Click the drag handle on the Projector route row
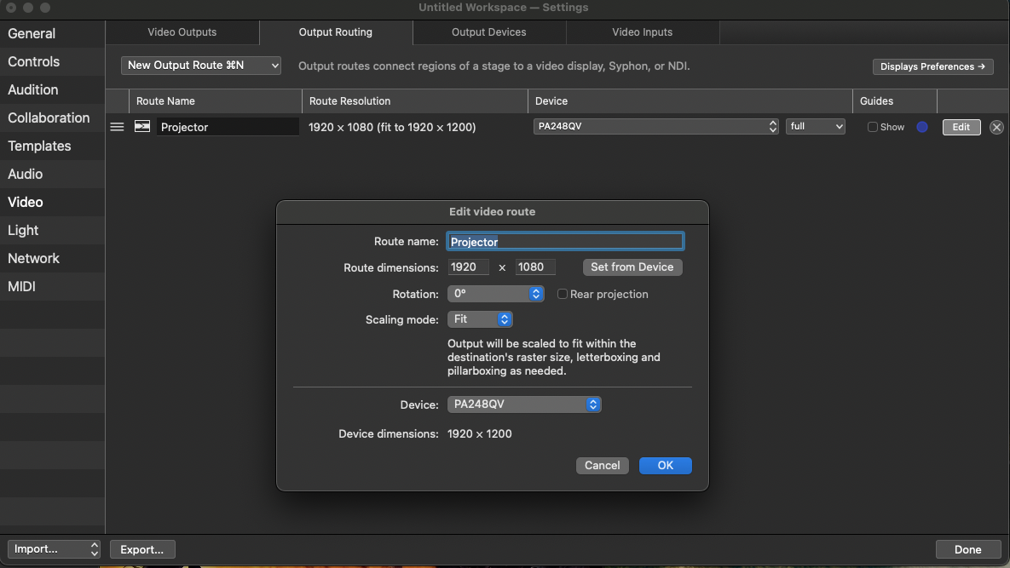 point(117,127)
